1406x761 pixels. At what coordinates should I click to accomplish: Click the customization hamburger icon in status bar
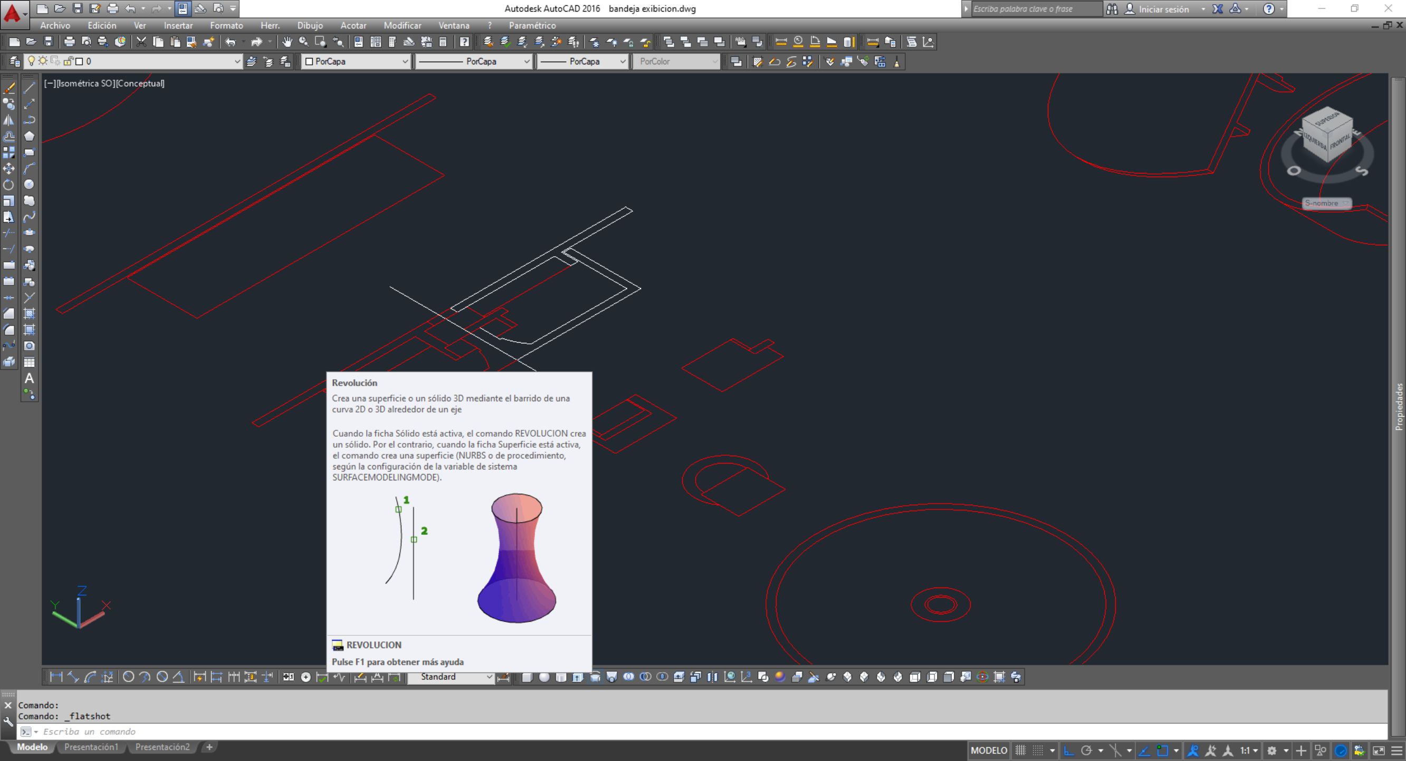click(x=1396, y=750)
